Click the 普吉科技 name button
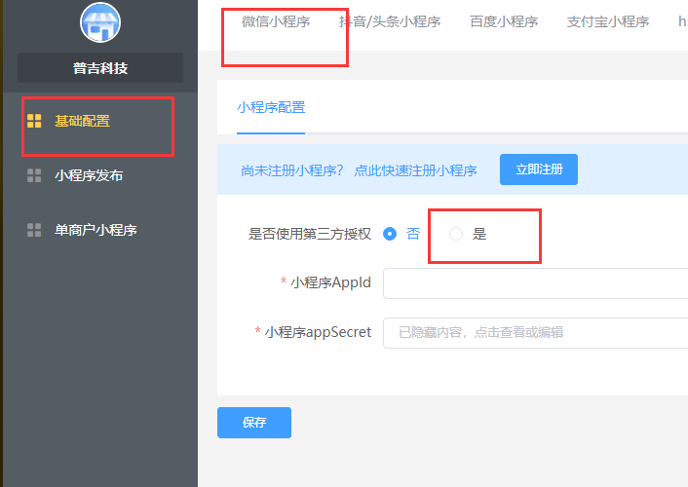The image size is (688, 487). point(100,68)
